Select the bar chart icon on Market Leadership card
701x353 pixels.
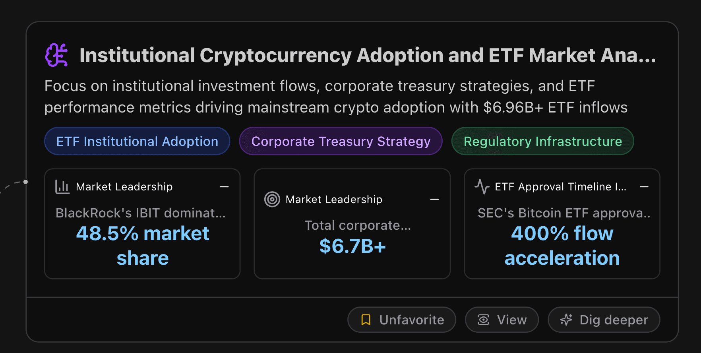[x=62, y=186]
